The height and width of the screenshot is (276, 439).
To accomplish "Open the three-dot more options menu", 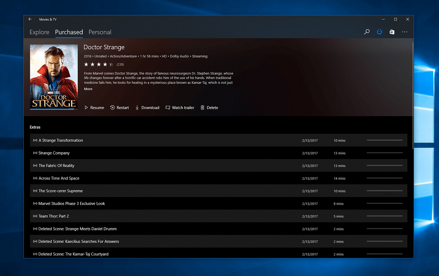I will pyautogui.click(x=405, y=32).
